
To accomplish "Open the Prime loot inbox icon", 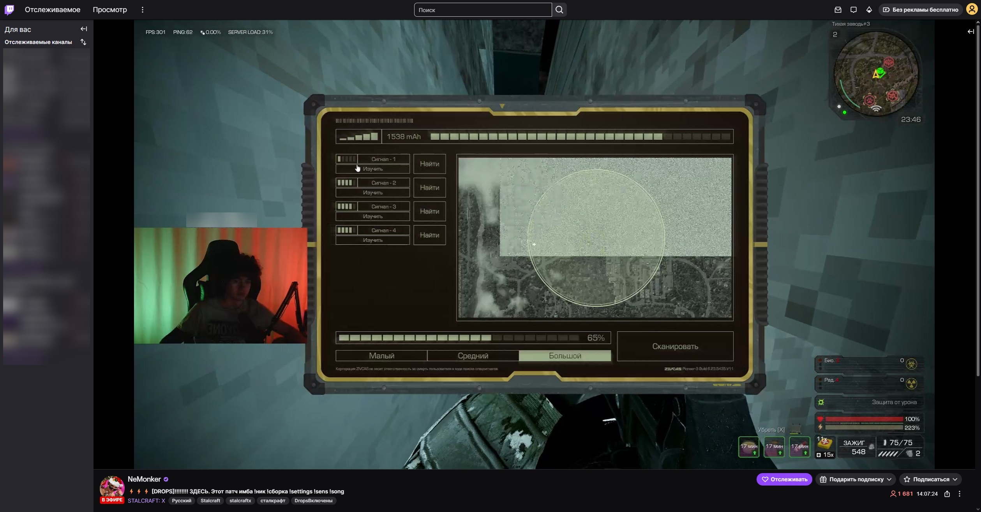I will [838, 10].
